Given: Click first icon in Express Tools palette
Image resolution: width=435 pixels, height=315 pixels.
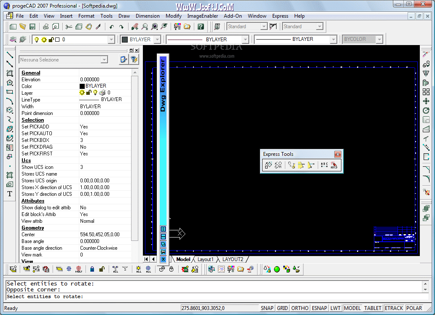Looking at the screenshot, I should tap(268, 165).
